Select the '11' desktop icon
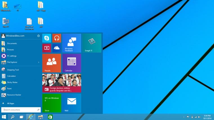 tap(17, 7)
